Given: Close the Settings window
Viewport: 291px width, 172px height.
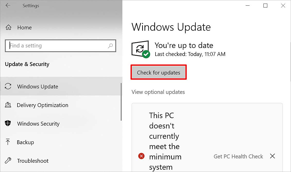Looking at the screenshot, I should pyautogui.click(x=283, y=6).
